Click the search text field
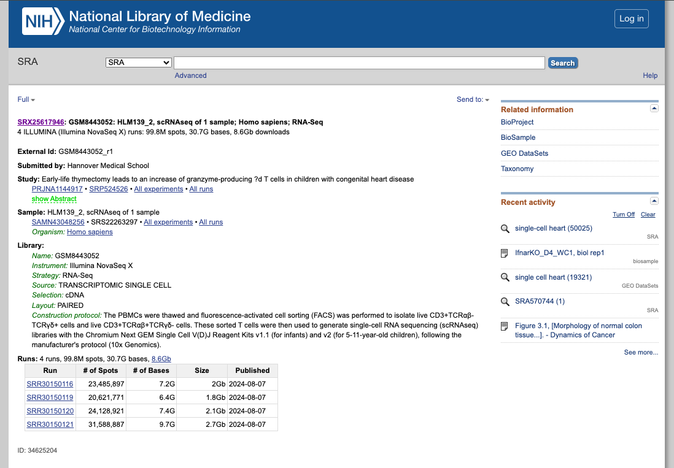Screen dimensions: 674x468 (359, 63)
